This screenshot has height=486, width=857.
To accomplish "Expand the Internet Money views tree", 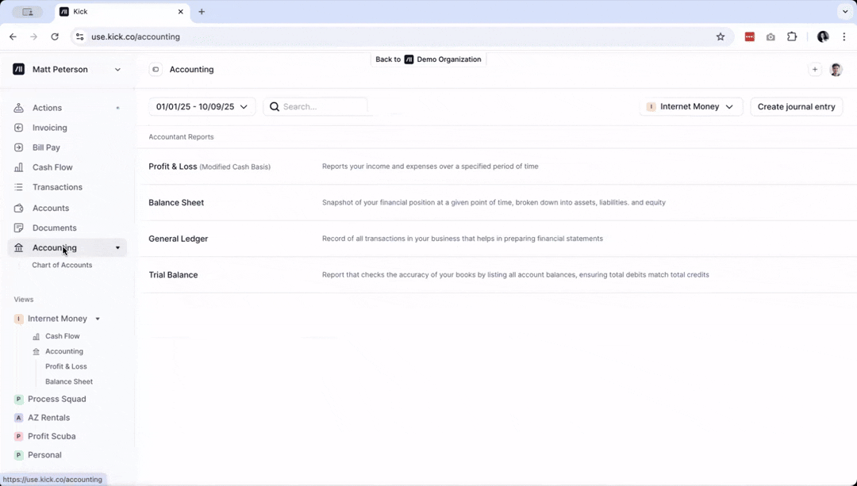I will pyautogui.click(x=97, y=318).
